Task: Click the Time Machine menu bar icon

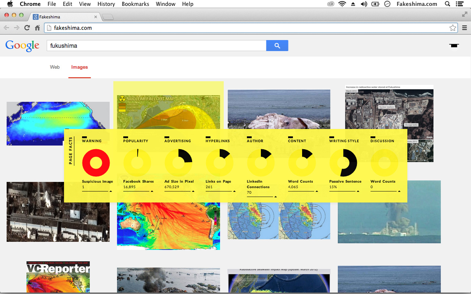Action: pos(387,4)
